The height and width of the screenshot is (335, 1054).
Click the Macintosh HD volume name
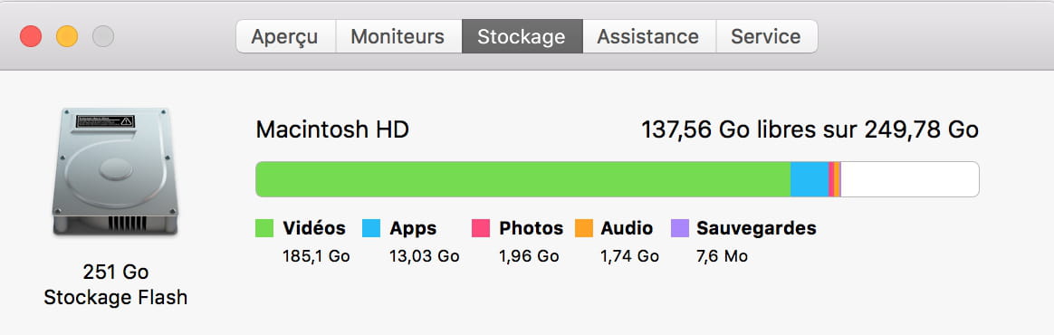tap(332, 129)
